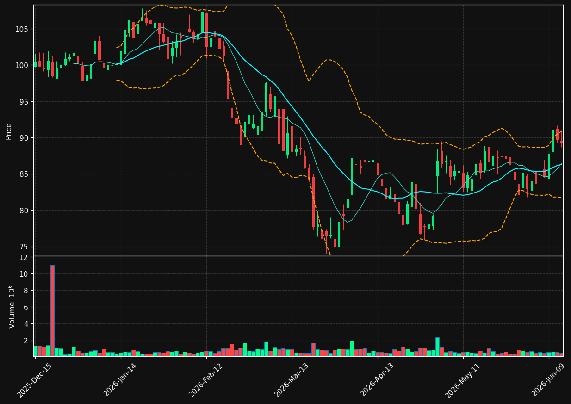Viewport: 571px width, 404px height.
Task: Click the 2026-May-11 date label
Action: pos(462,379)
